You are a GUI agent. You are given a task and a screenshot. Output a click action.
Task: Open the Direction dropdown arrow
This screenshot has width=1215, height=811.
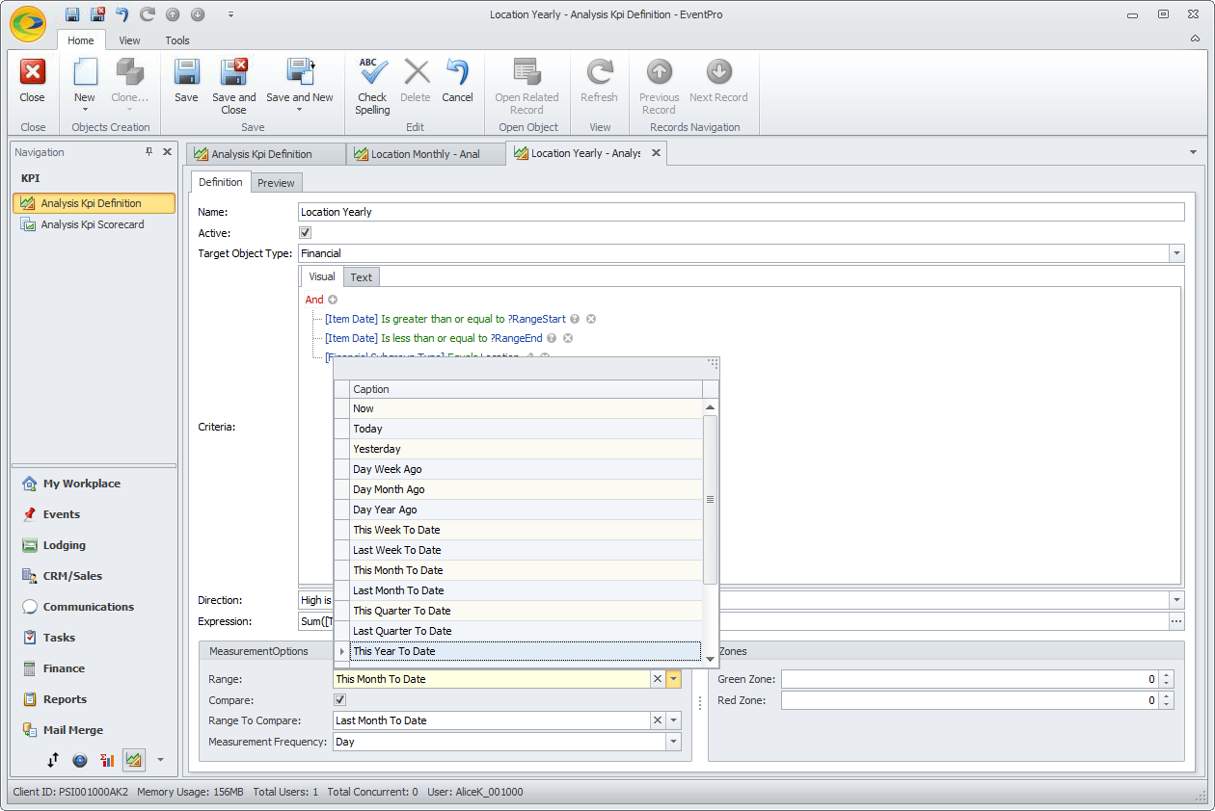click(x=1176, y=600)
